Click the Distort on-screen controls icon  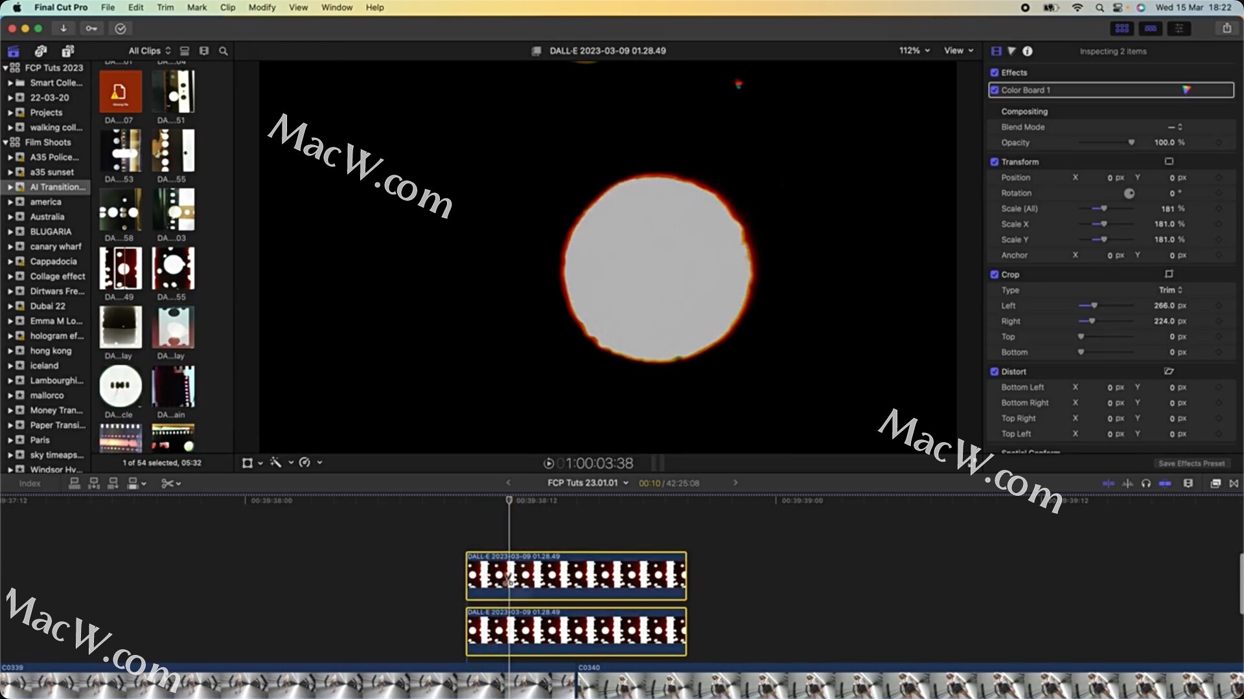click(x=1169, y=371)
